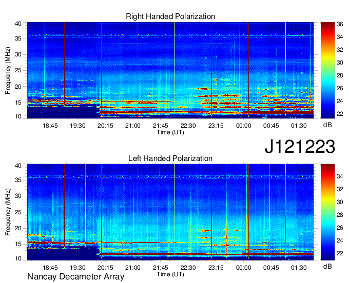The width and height of the screenshot is (349, 283).
Task: Click the 20:15 tick of Right Handed plot
Action: tap(105, 126)
